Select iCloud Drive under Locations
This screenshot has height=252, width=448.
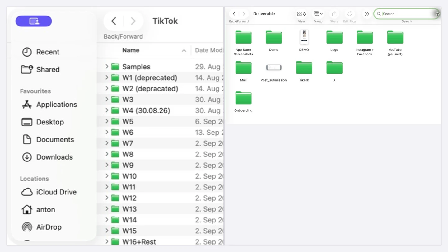(x=49, y=192)
